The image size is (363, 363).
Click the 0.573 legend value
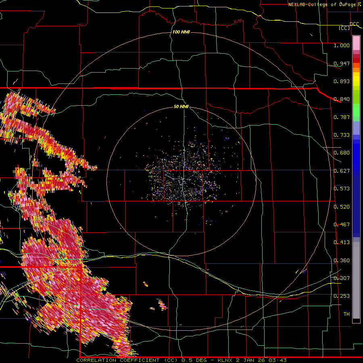pos(342,189)
